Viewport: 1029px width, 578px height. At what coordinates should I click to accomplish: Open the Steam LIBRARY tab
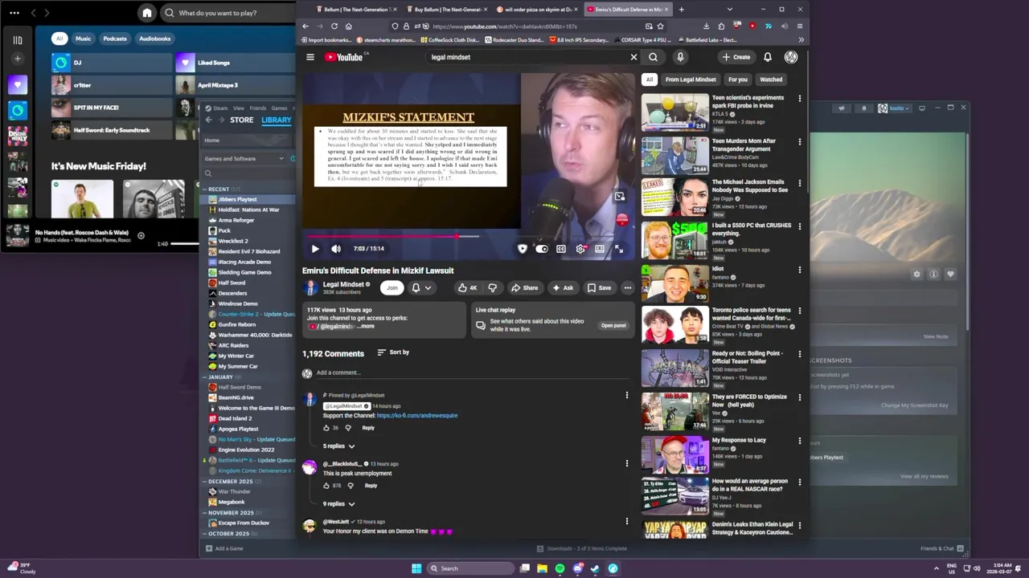276,120
